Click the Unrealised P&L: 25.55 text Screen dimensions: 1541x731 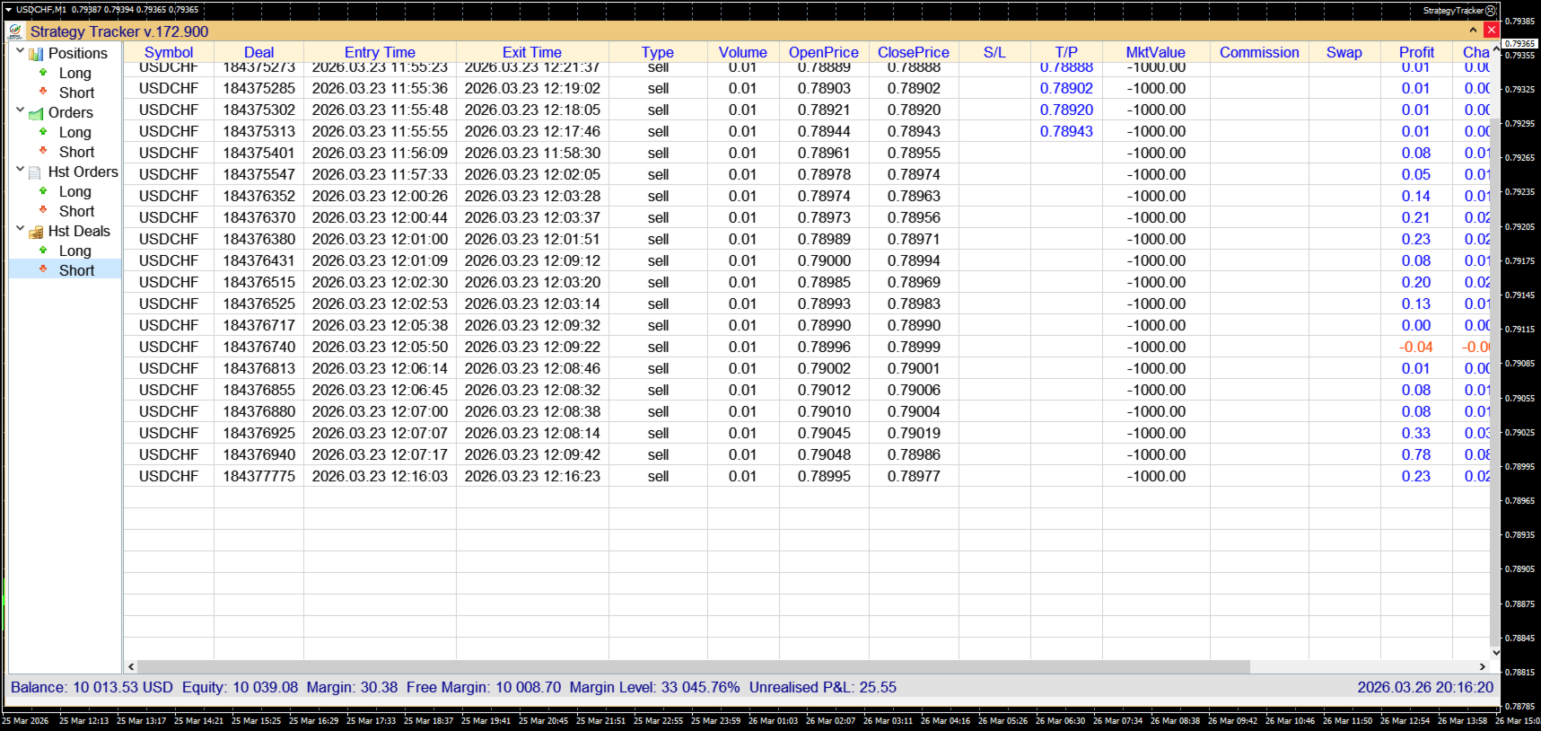pyautogui.click(x=823, y=687)
